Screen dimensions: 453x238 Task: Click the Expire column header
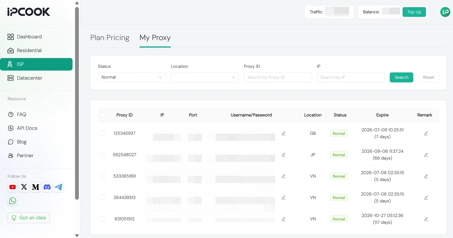click(382, 115)
